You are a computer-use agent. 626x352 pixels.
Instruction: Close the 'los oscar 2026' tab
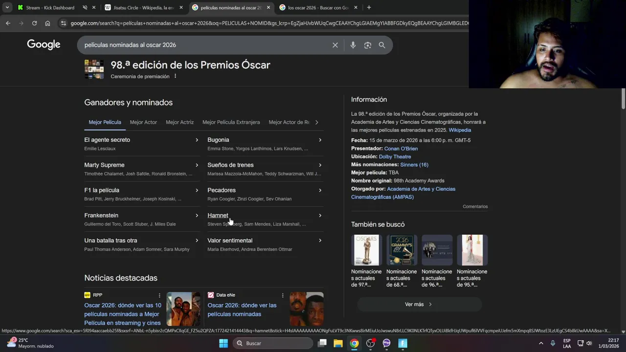coord(356,7)
